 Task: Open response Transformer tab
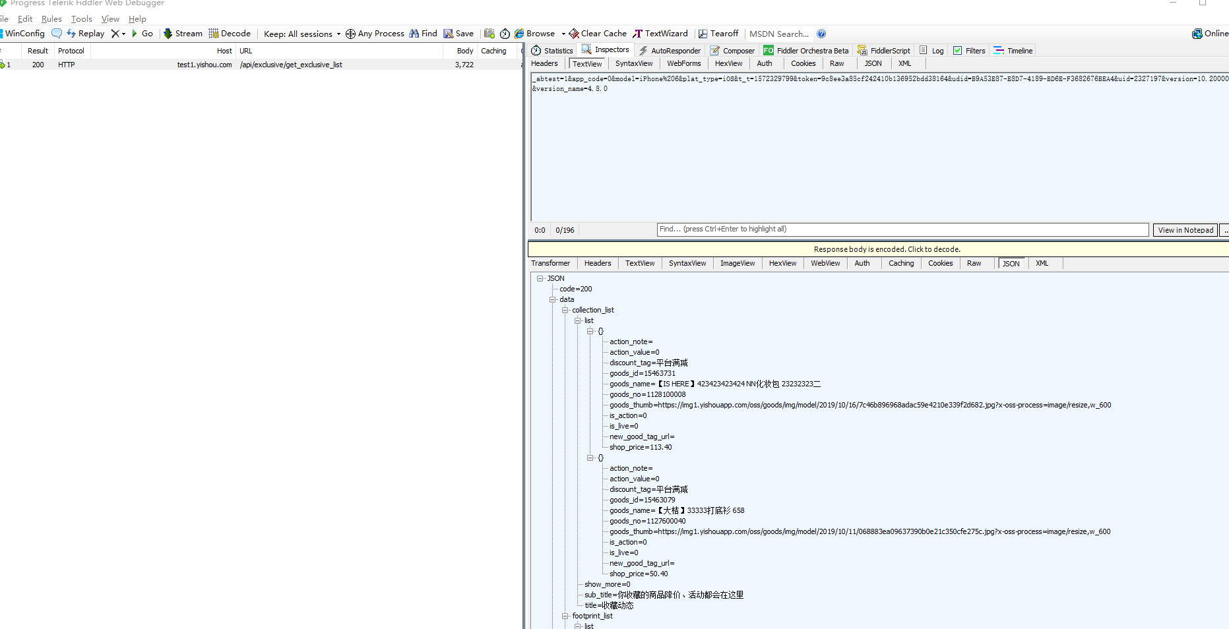tap(550, 264)
